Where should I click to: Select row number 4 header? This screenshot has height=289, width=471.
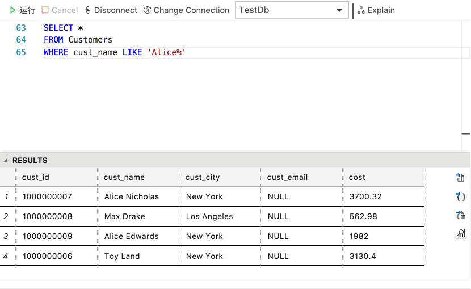click(7, 256)
